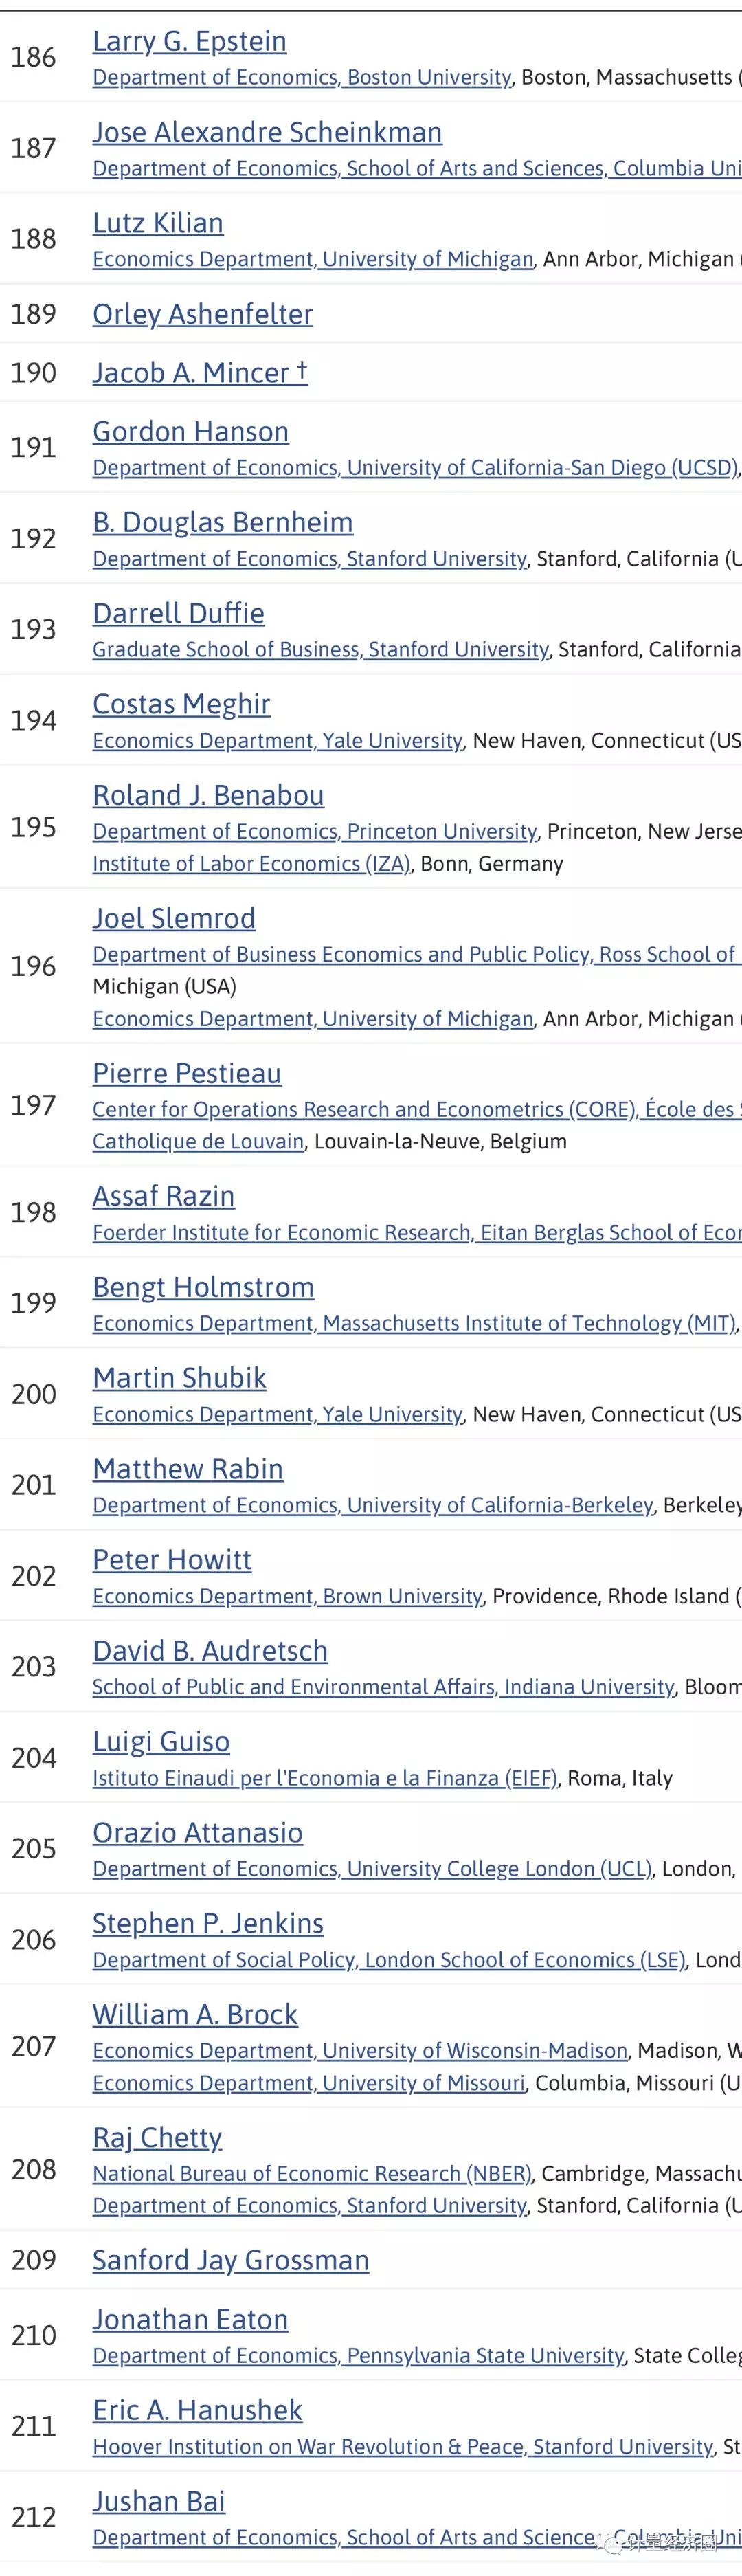Open Bengt Holmstrom author page
The height and width of the screenshot is (2576, 742).
(x=203, y=1288)
